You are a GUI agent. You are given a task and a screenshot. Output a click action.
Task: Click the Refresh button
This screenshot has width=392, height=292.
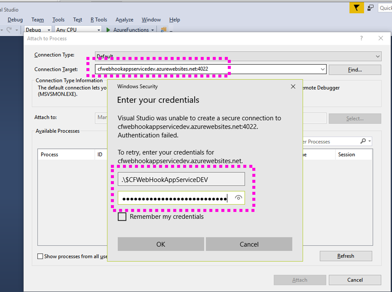coord(346,256)
